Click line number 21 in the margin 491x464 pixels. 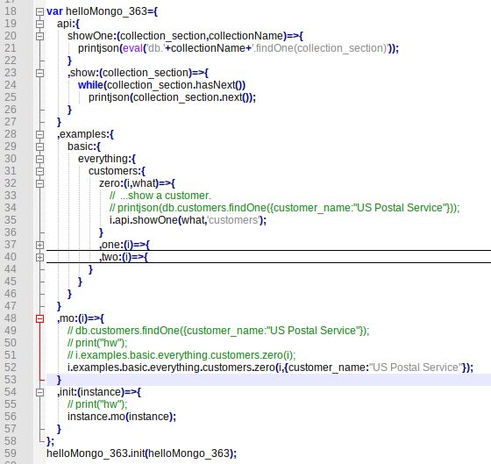pyautogui.click(x=11, y=48)
